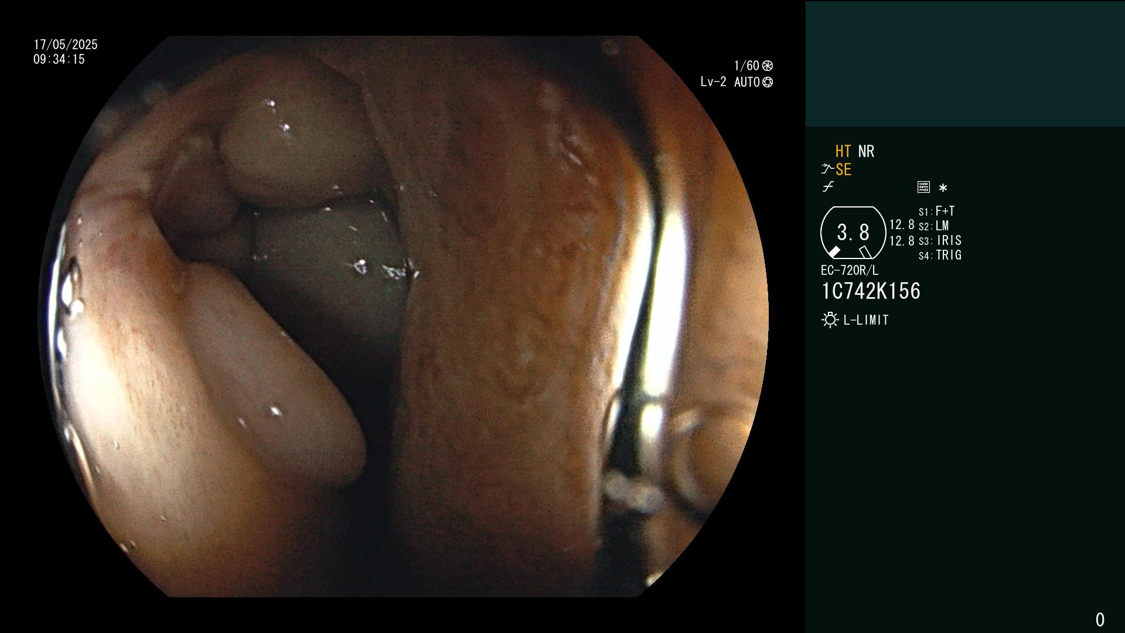
Task: Click the light bulb L-LIMIT icon
Action: pyautogui.click(x=830, y=320)
